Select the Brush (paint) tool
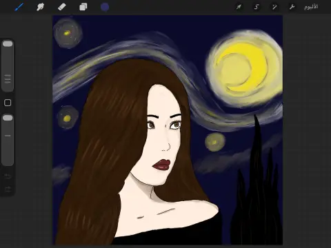The height and width of the screenshot is (248, 331). [x=19, y=7]
